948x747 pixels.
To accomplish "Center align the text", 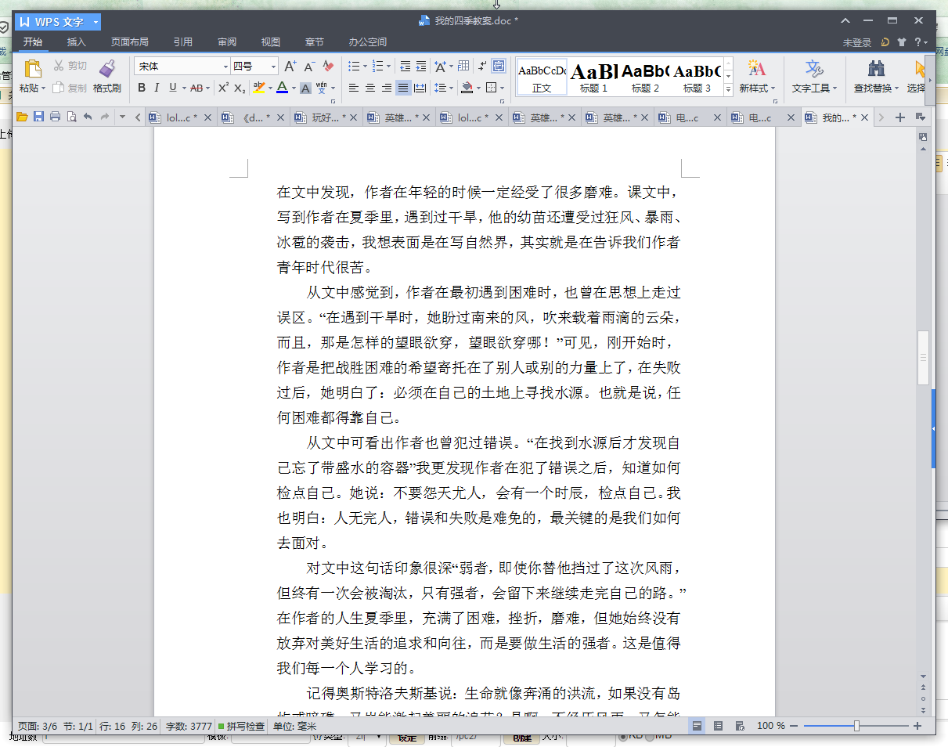I will click(370, 88).
